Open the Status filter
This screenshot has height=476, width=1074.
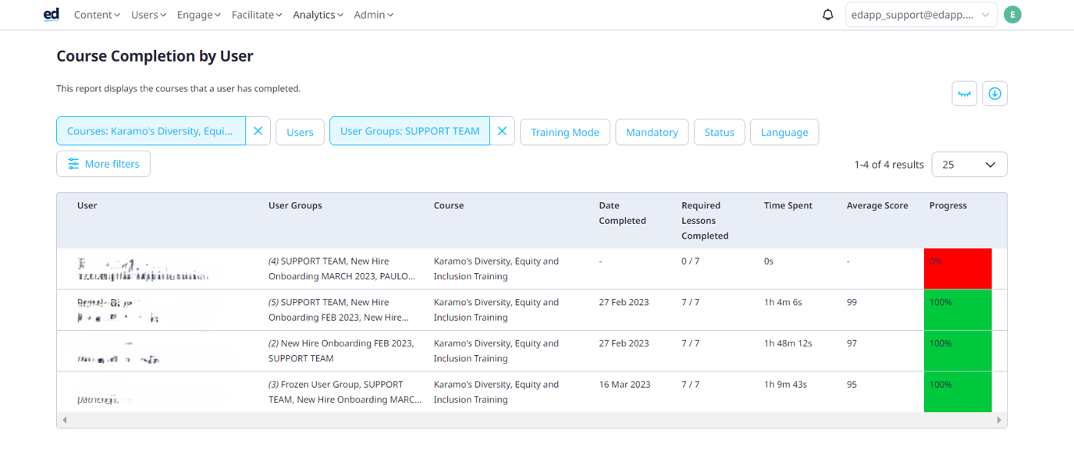pyautogui.click(x=720, y=132)
